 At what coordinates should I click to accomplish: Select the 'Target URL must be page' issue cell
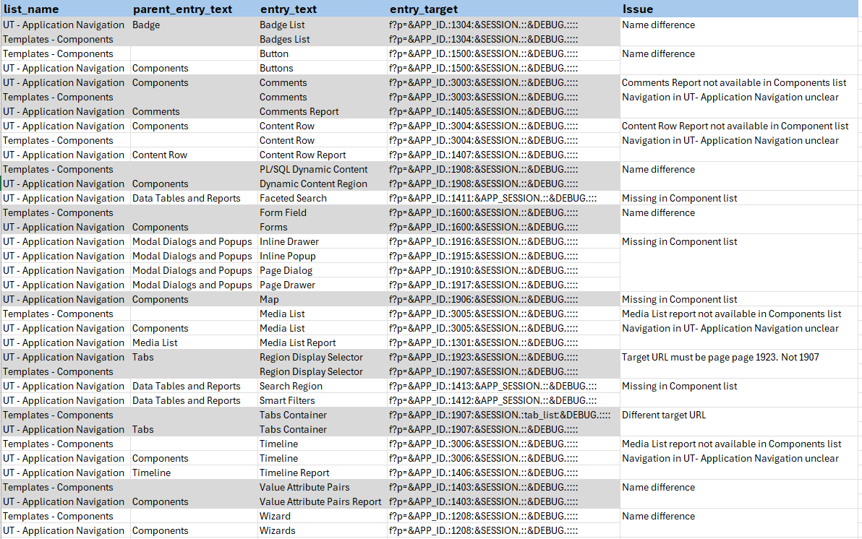(x=720, y=357)
